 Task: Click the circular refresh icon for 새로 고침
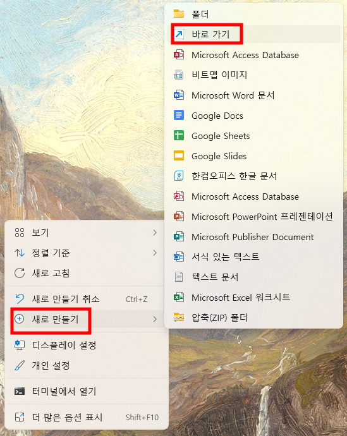20,273
